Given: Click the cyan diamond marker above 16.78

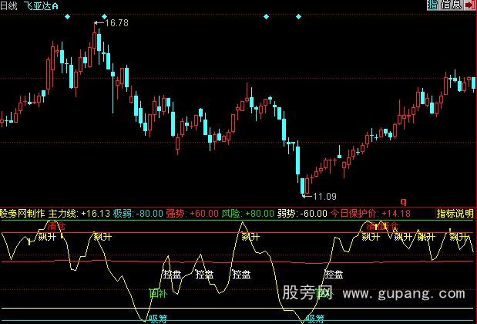Looking at the screenshot, I should pos(104,16).
